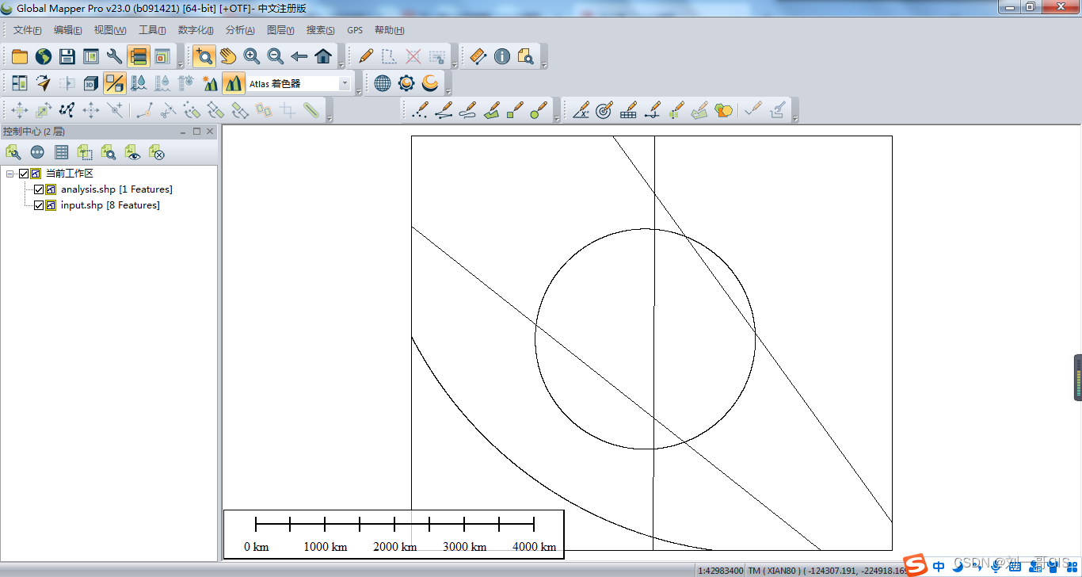Open the online data globe tool
Image resolution: width=1082 pixels, height=577 pixels.
43,56
